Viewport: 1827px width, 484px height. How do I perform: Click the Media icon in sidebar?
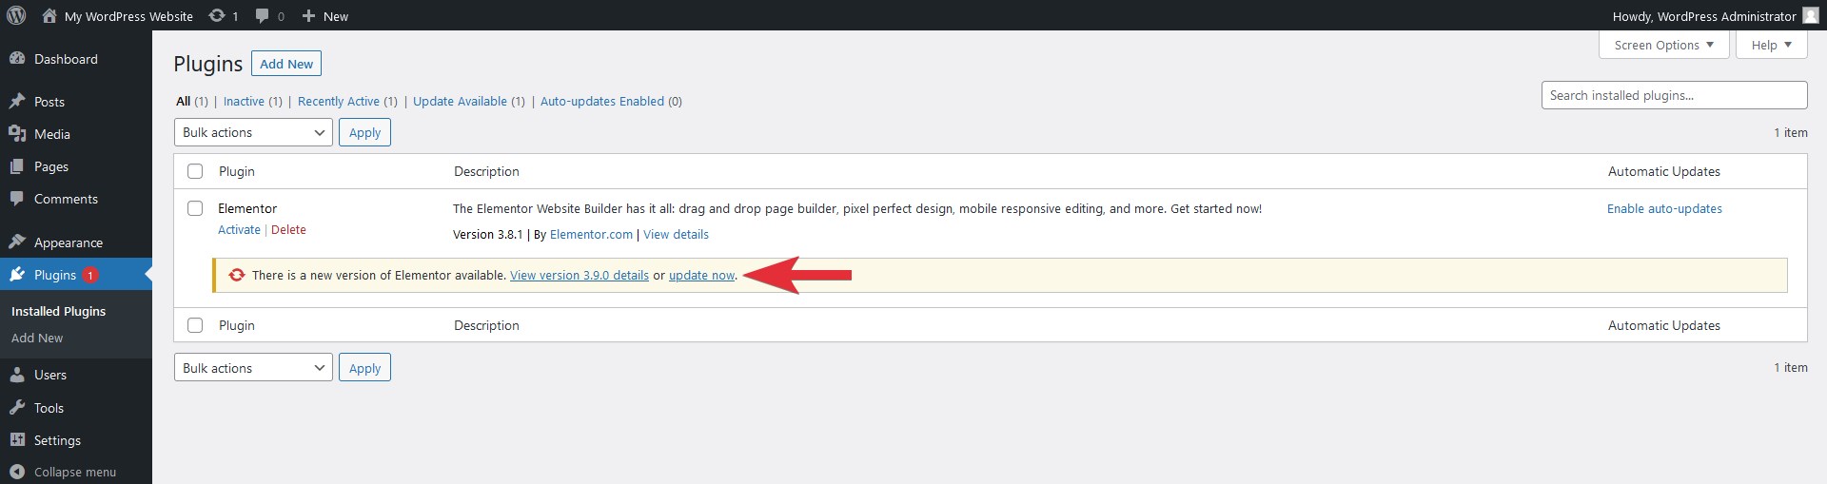[17, 134]
